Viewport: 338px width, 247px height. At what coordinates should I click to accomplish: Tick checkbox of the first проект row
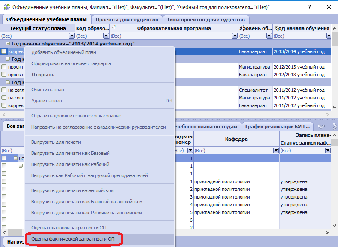[4, 67]
